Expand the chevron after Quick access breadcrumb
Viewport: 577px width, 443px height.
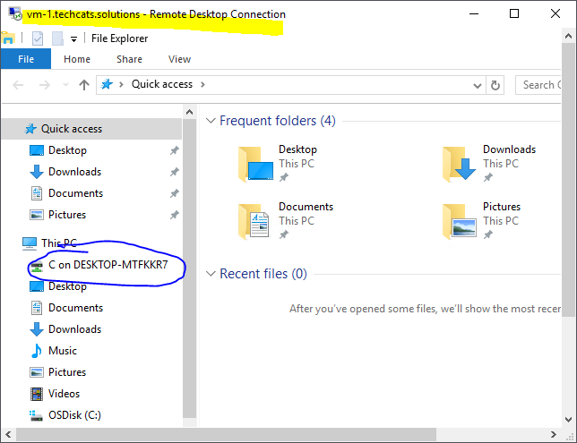[x=202, y=84]
